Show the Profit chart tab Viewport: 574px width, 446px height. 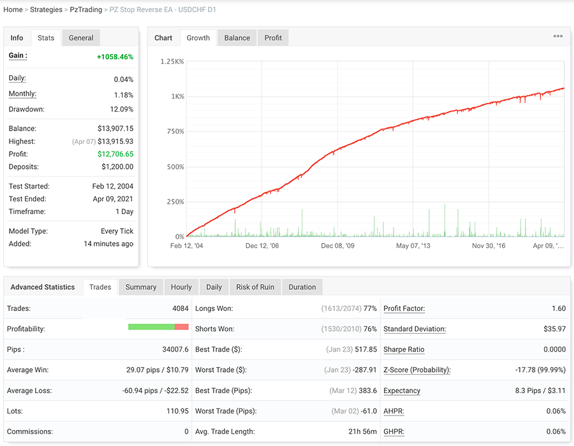[x=273, y=38]
